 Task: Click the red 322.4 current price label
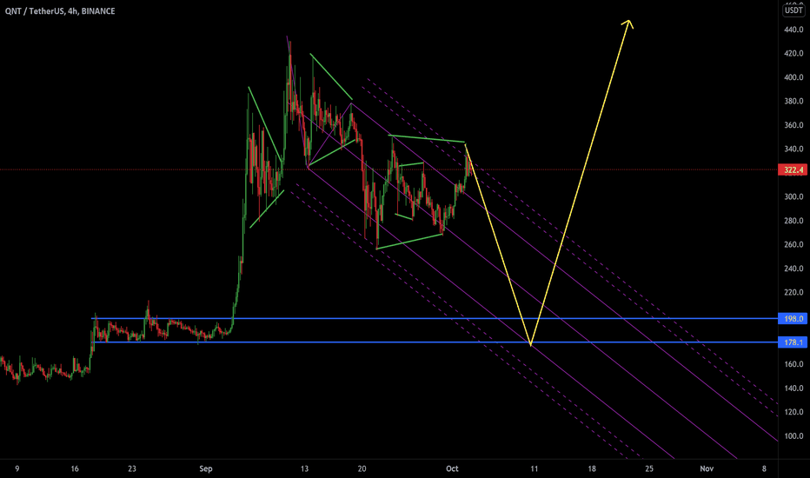coord(793,170)
